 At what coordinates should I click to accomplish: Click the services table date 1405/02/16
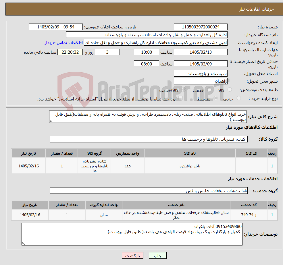(30, 215)
